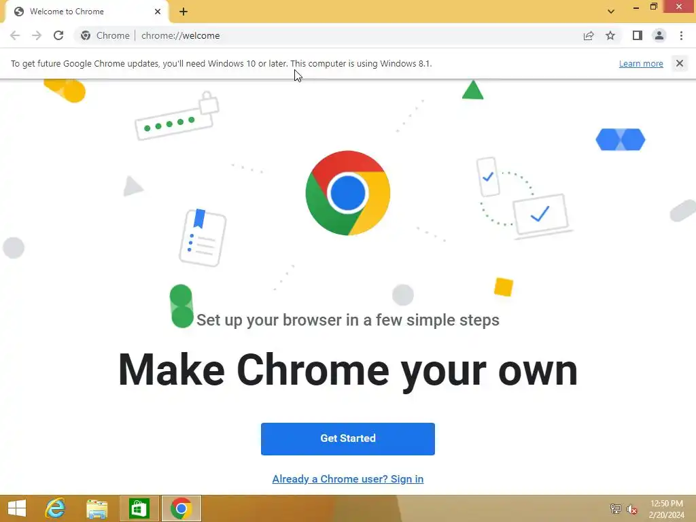Start setup with Get Started button
696x522 pixels.
click(x=347, y=438)
